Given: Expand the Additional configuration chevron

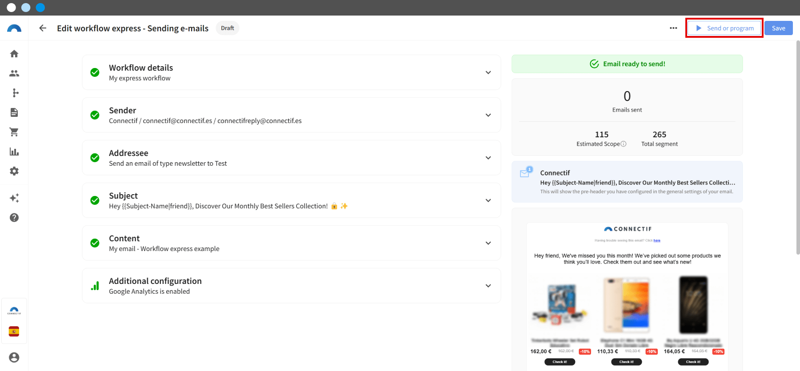Looking at the screenshot, I should 488,286.
